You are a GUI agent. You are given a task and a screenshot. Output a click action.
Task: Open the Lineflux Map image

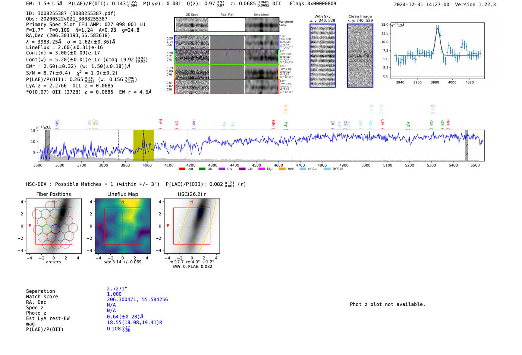[123, 226]
